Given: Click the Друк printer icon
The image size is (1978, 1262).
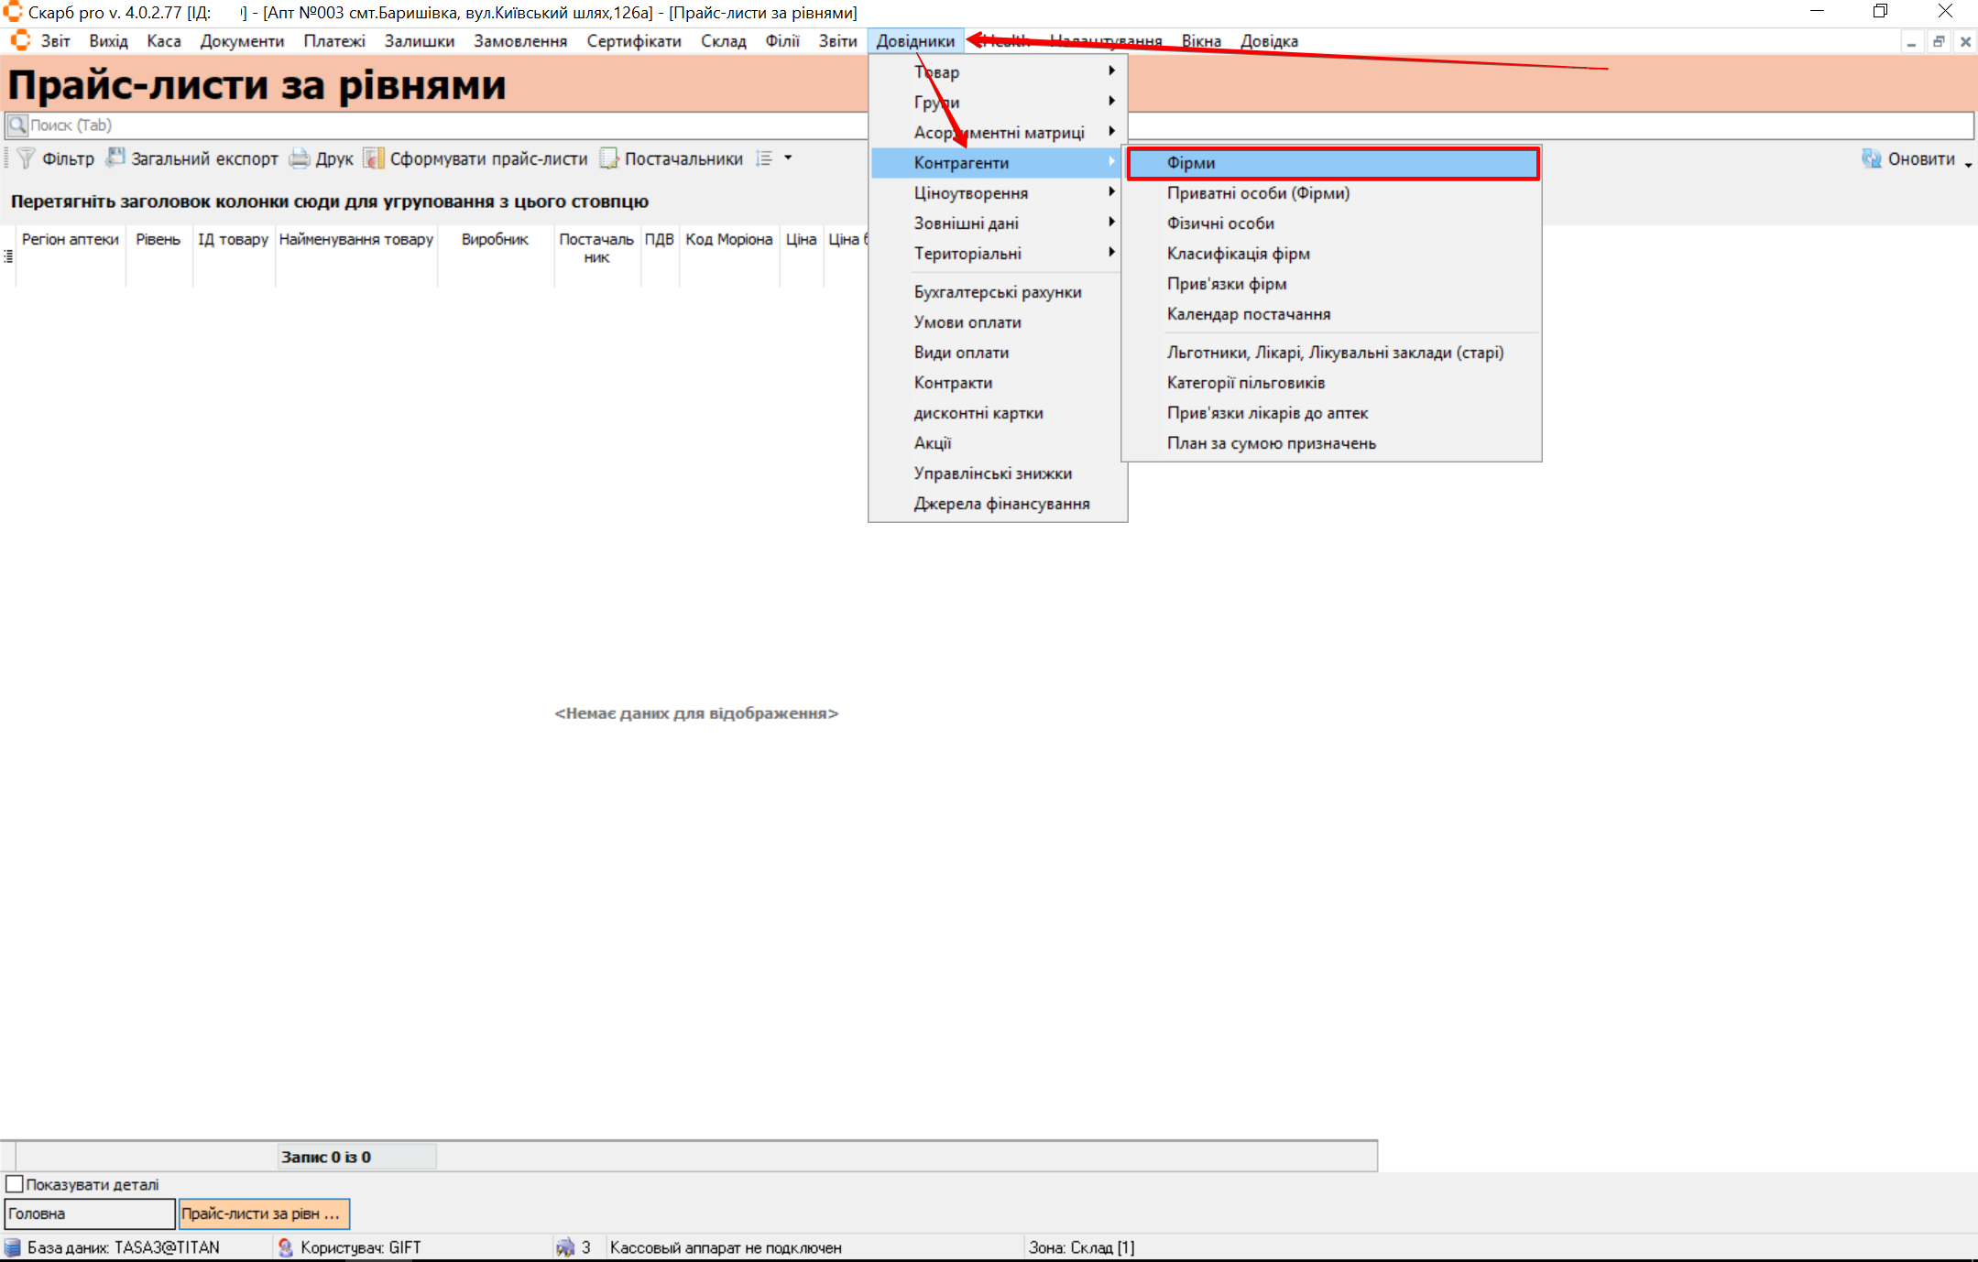Looking at the screenshot, I should [x=300, y=158].
